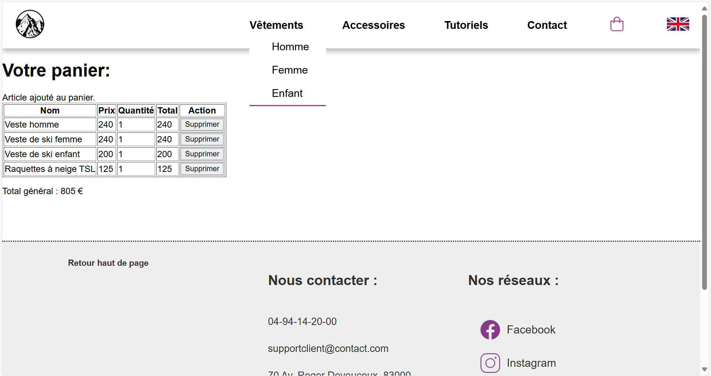Image resolution: width=711 pixels, height=376 pixels.
Task: Click the Votre panier: heading
Action: [x=56, y=70]
